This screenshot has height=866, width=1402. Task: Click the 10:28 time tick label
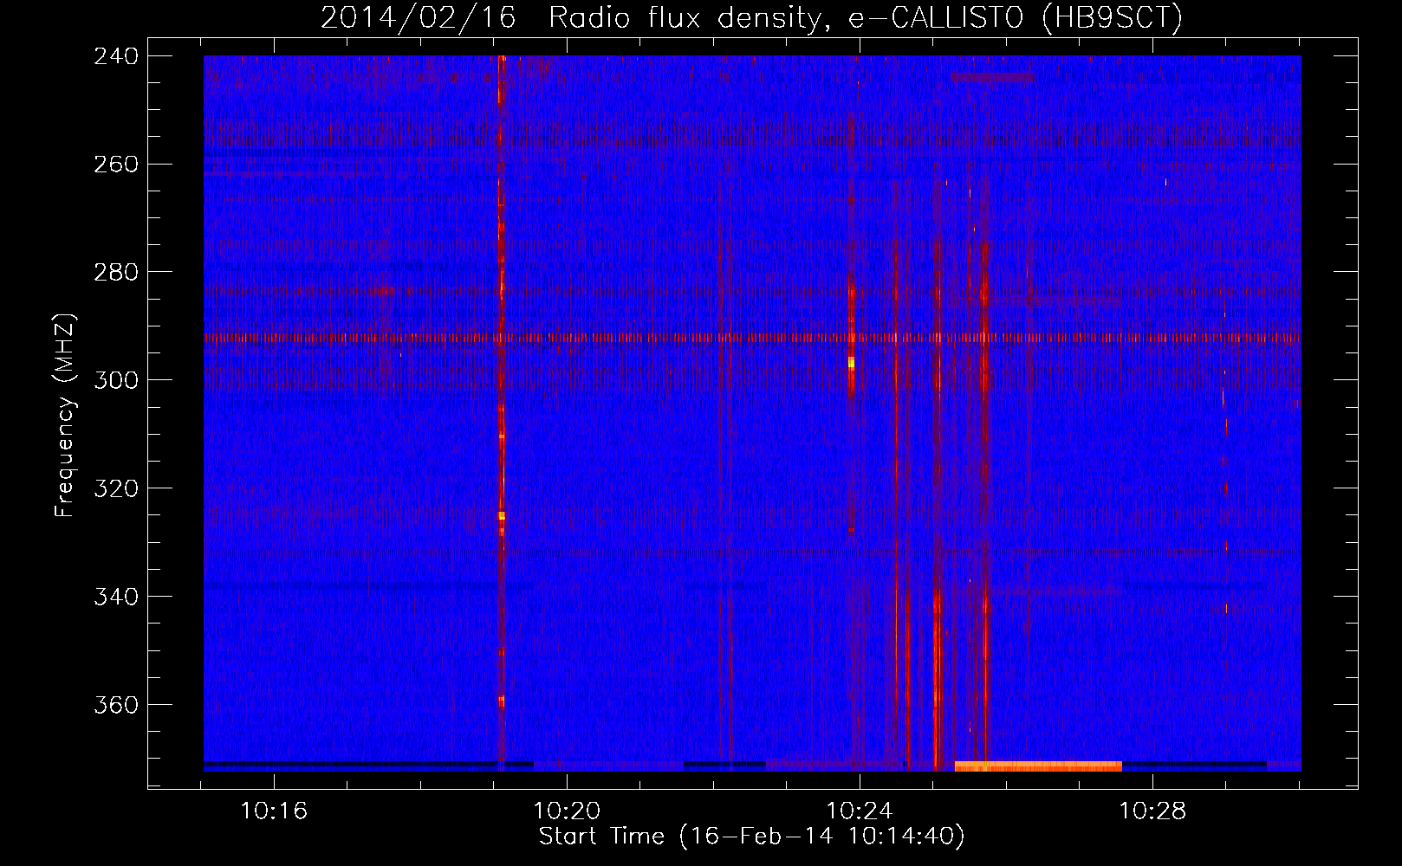point(1152,811)
